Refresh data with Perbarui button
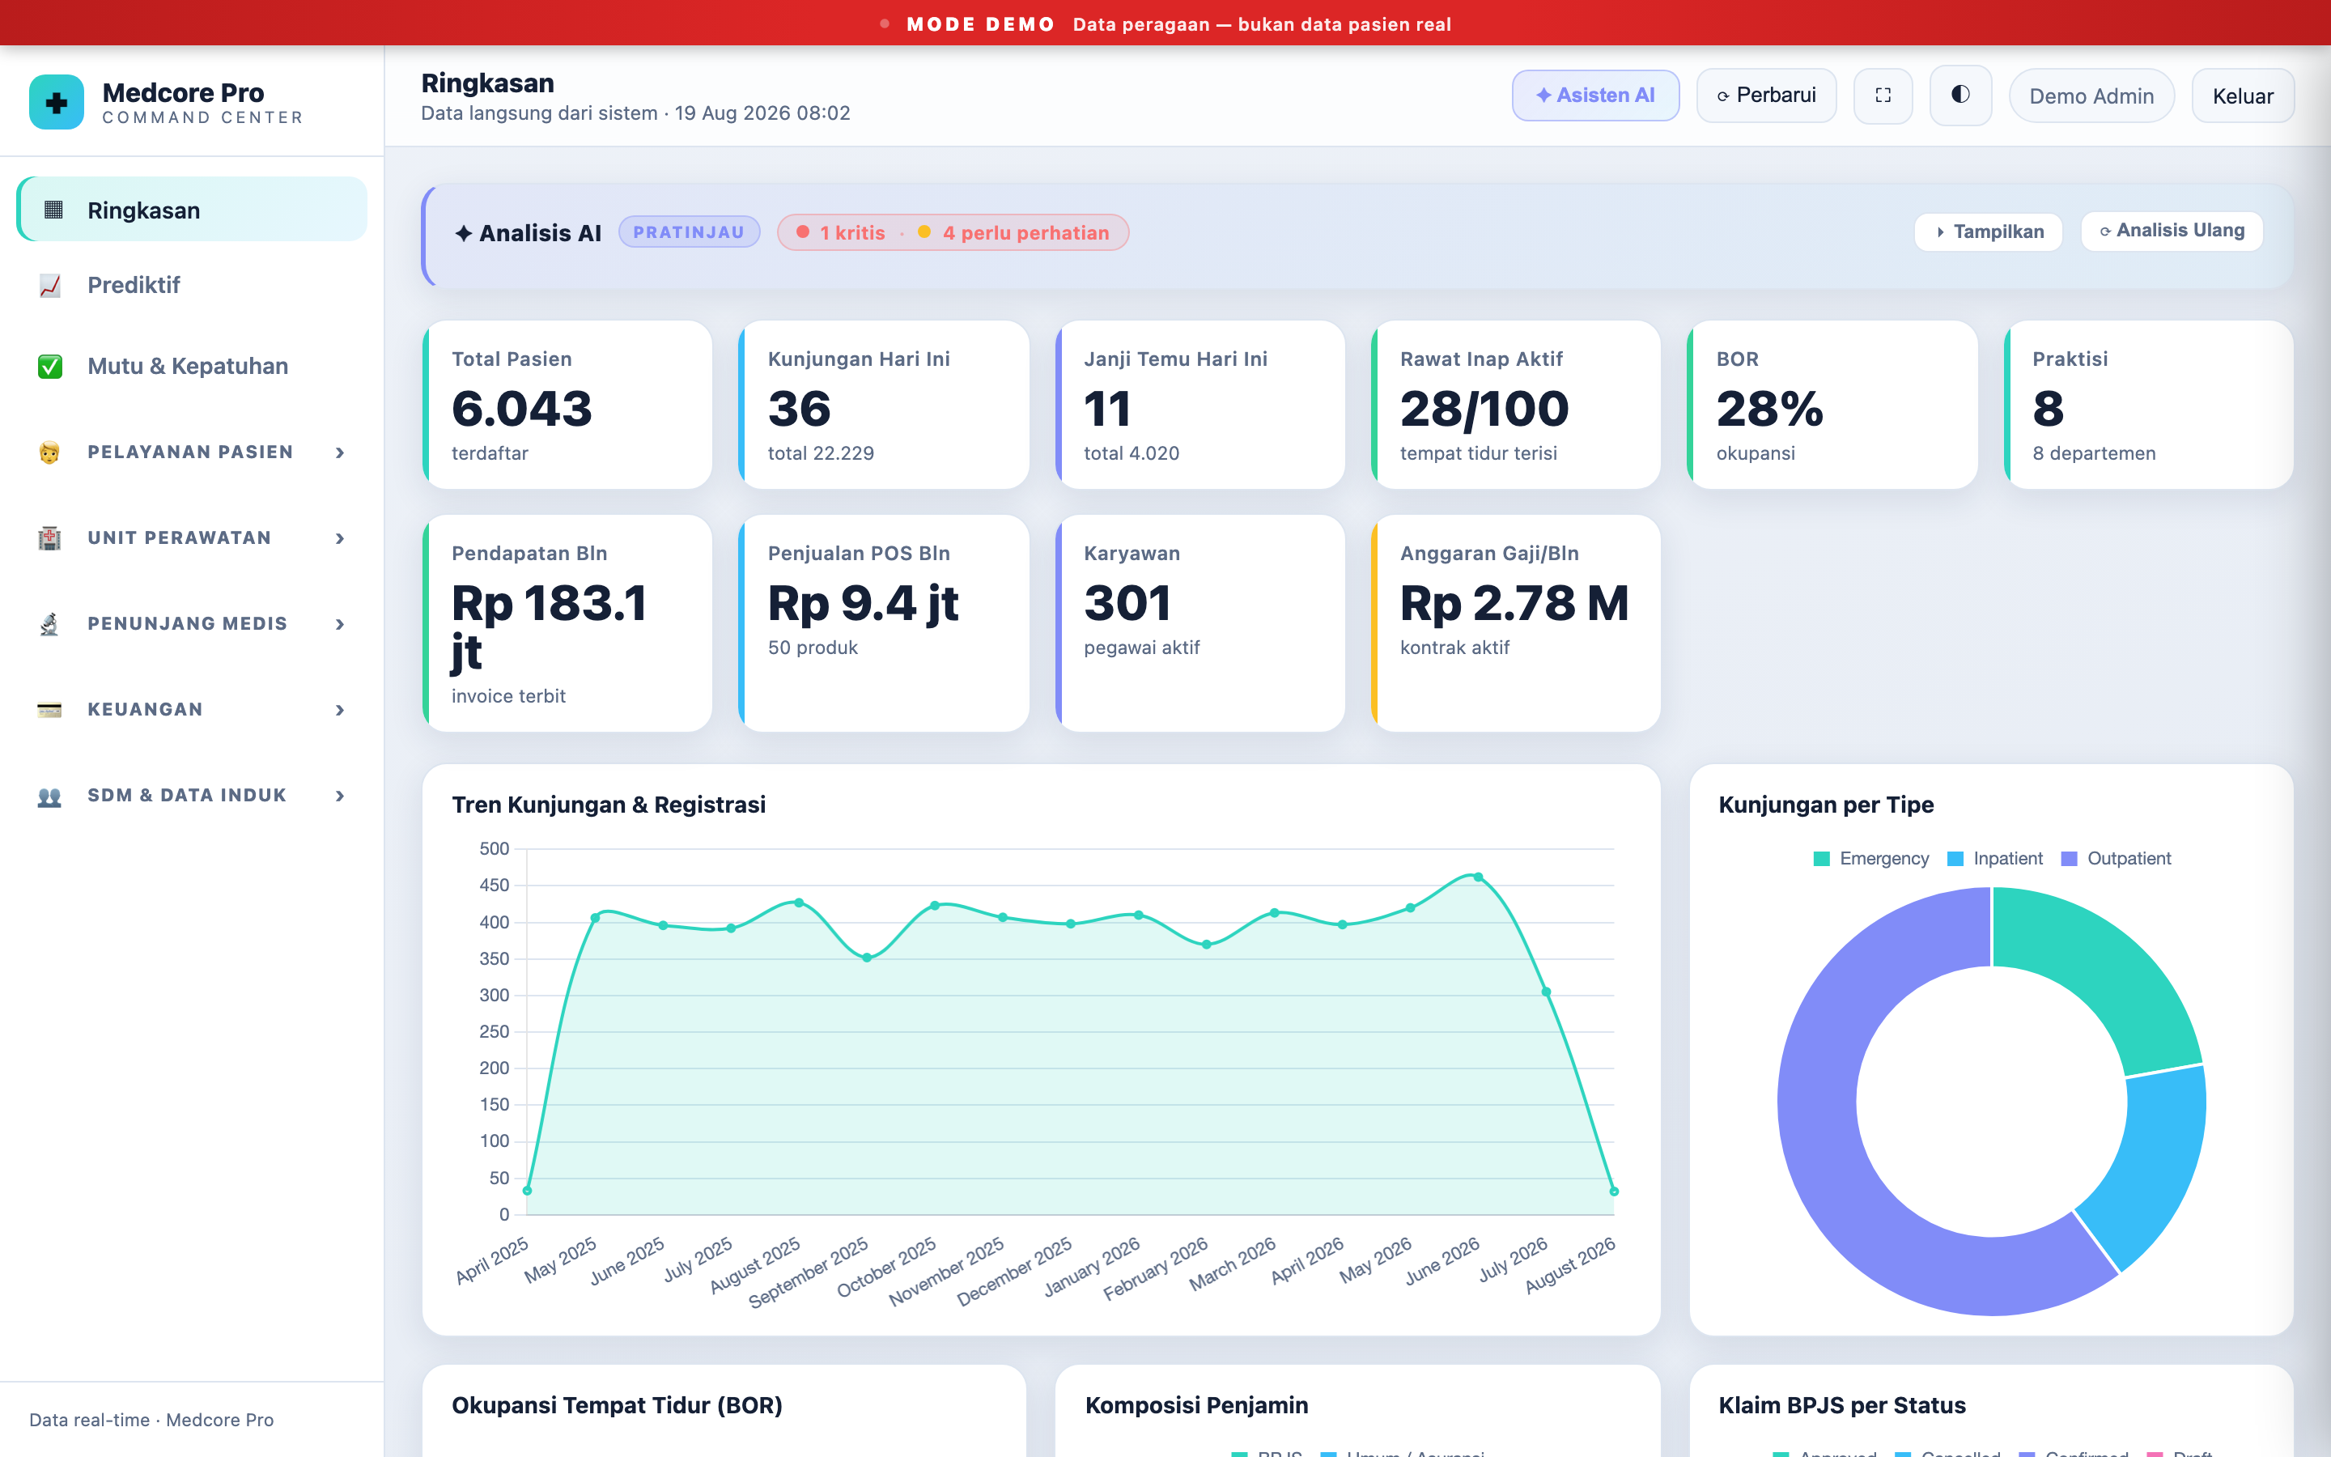This screenshot has height=1457, width=2331. [1765, 96]
